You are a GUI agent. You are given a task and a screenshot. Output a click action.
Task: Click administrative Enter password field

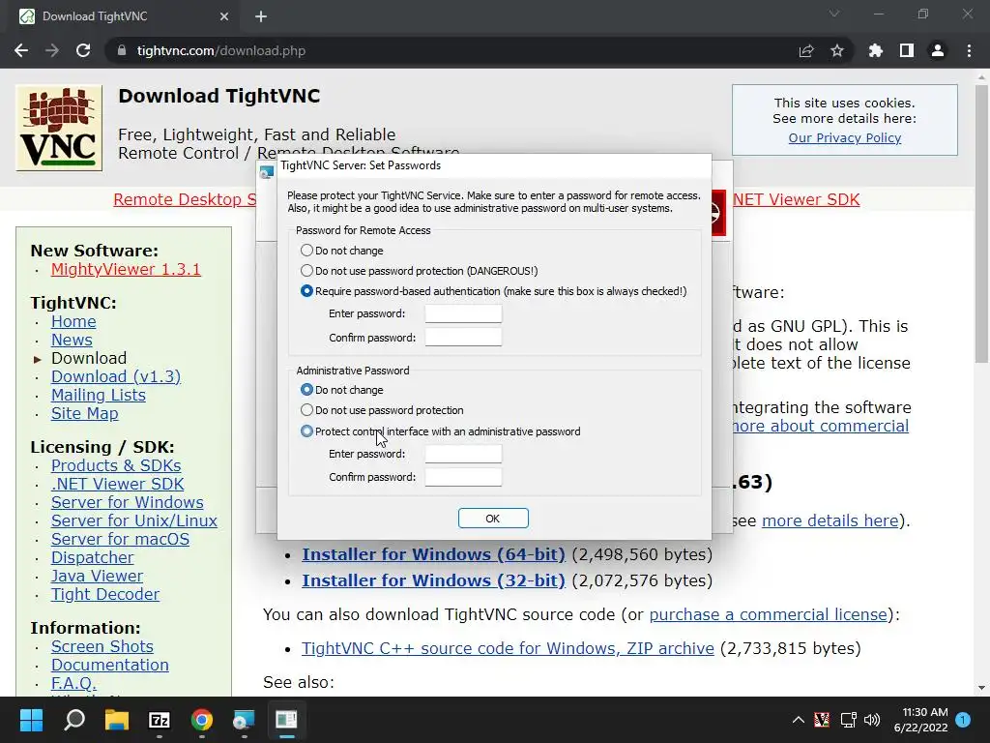pos(463,454)
